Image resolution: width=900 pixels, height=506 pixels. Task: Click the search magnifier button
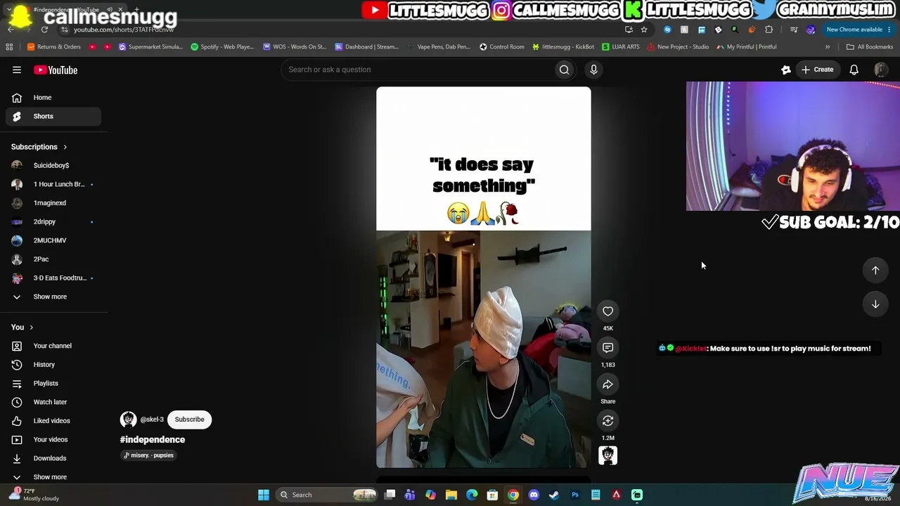[x=564, y=70]
